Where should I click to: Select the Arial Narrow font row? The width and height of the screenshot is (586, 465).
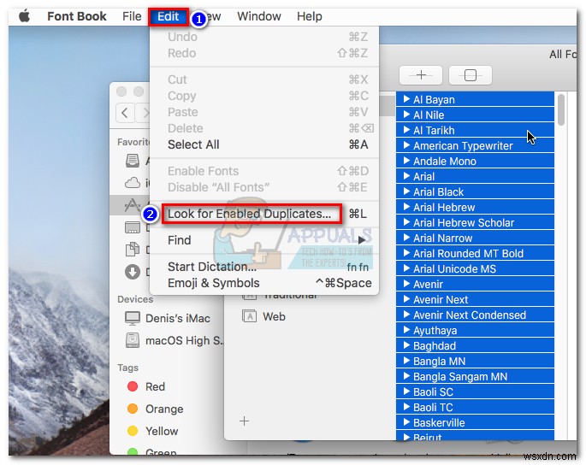pos(475,238)
